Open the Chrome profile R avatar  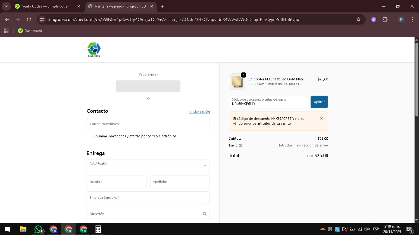pos(401,20)
